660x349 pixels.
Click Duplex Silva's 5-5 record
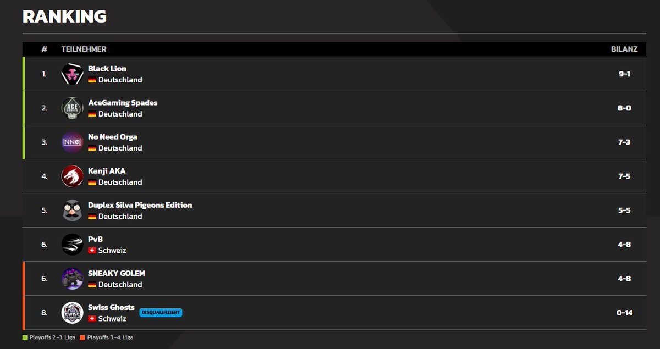(624, 210)
